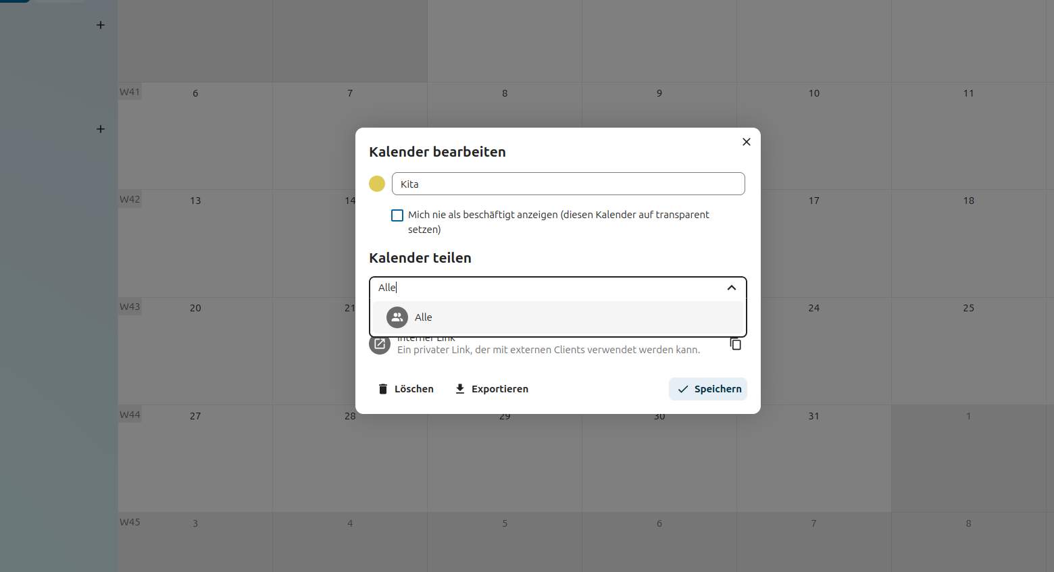Open week W44 from week number label
This screenshot has height=572, width=1054.
coord(130,415)
